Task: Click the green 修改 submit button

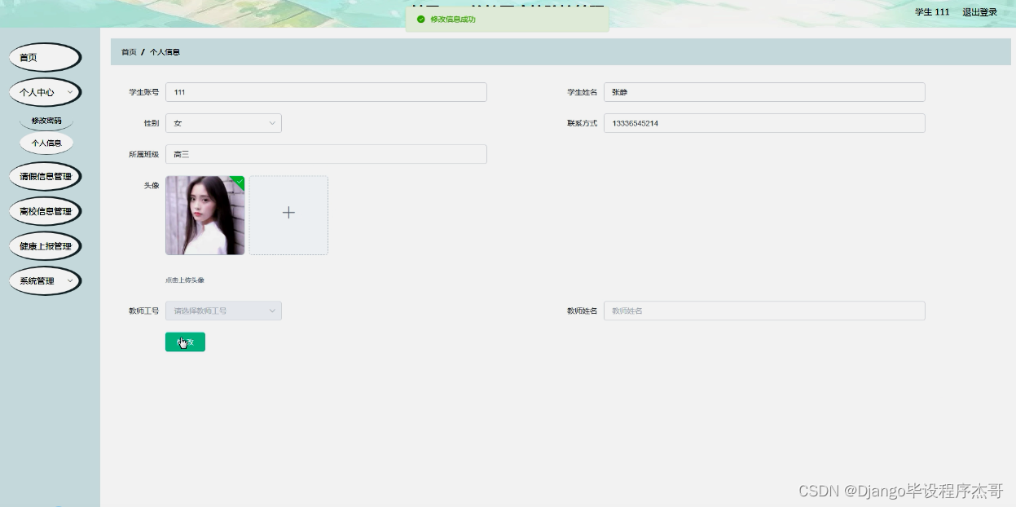Action: [185, 342]
